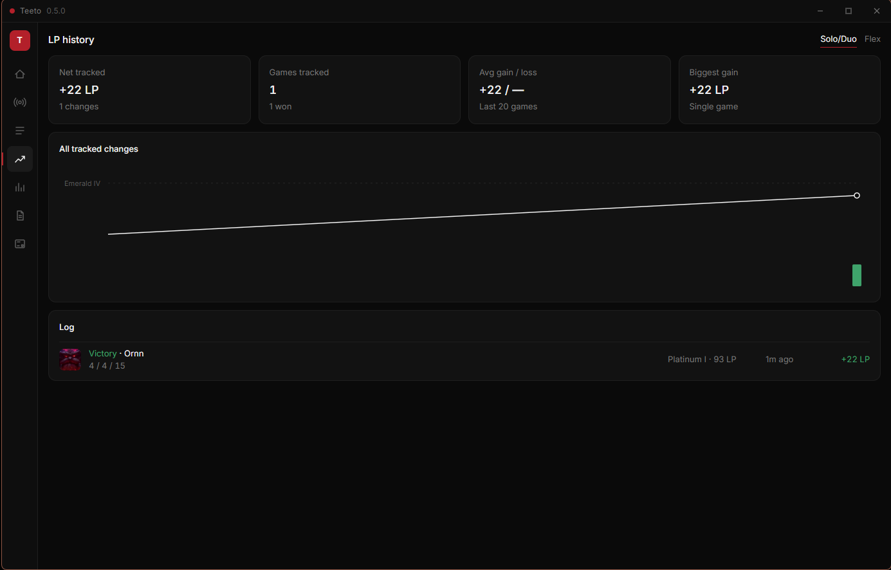Maximize the Teeto window
Image resolution: width=891 pixels, height=570 pixels.
(x=849, y=11)
